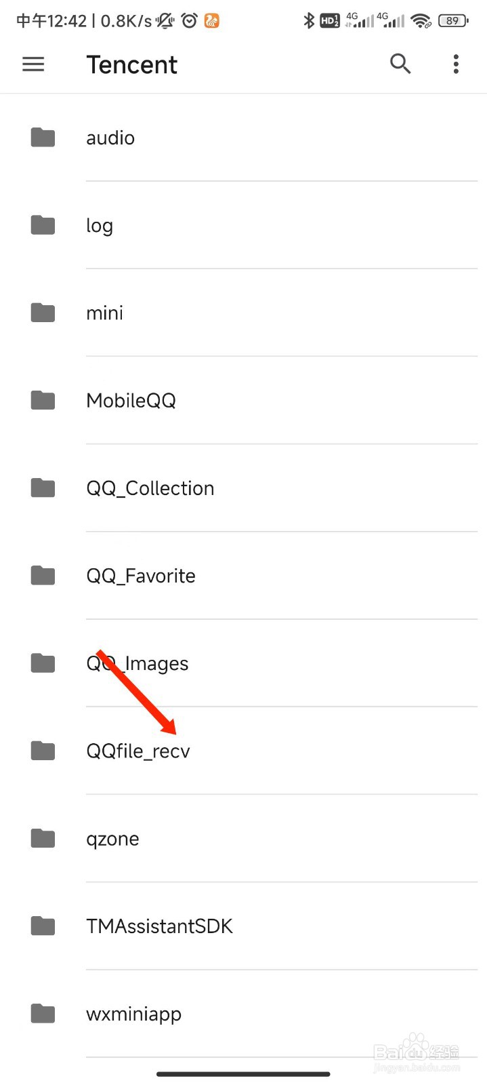Select the wxminiapp folder name

(x=134, y=1015)
